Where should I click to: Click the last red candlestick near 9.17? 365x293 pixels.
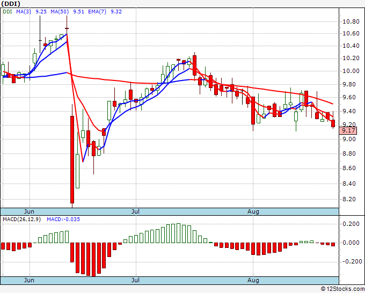coord(333,123)
